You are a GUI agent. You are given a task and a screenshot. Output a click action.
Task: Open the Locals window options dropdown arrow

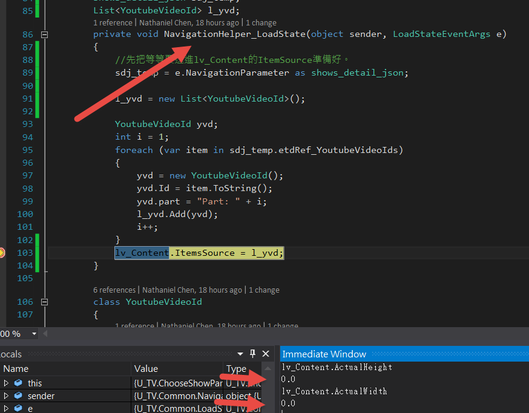tap(240, 354)
